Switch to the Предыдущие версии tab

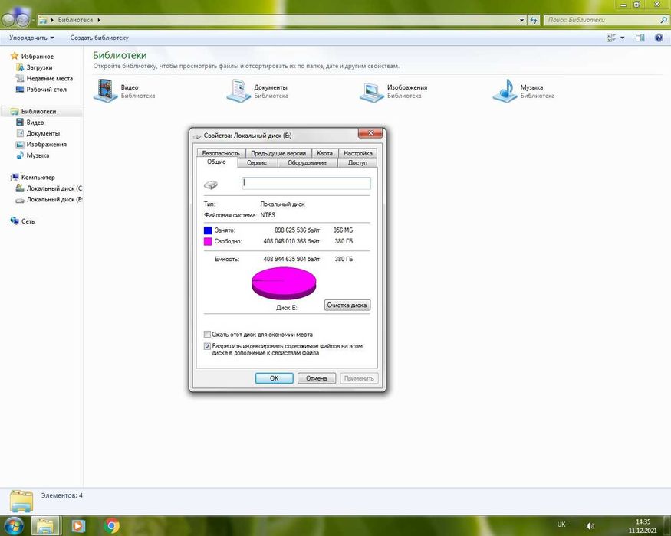click(x=278, y=153)
